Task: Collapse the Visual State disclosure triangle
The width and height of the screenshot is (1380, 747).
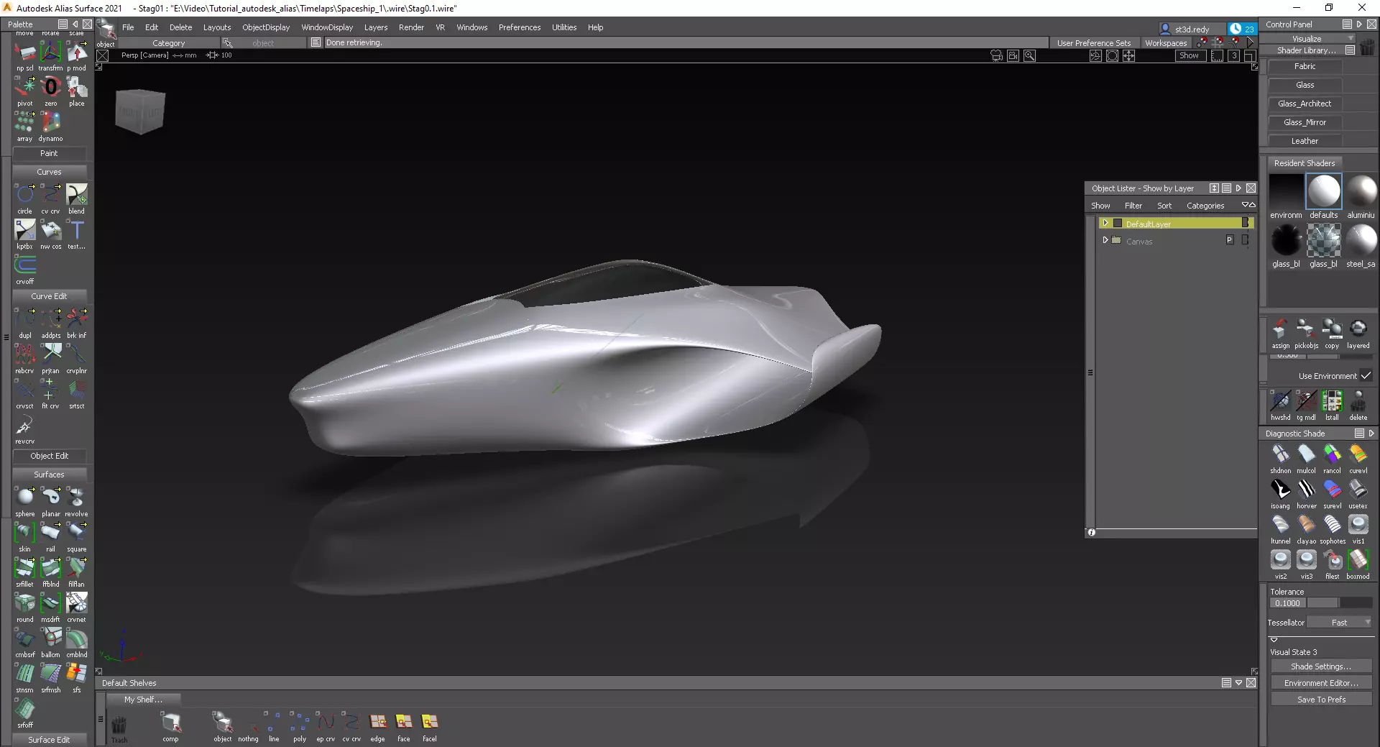Action: click(1274, 639)
